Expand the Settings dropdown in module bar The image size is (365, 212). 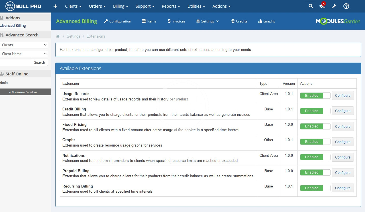point(207,21)
